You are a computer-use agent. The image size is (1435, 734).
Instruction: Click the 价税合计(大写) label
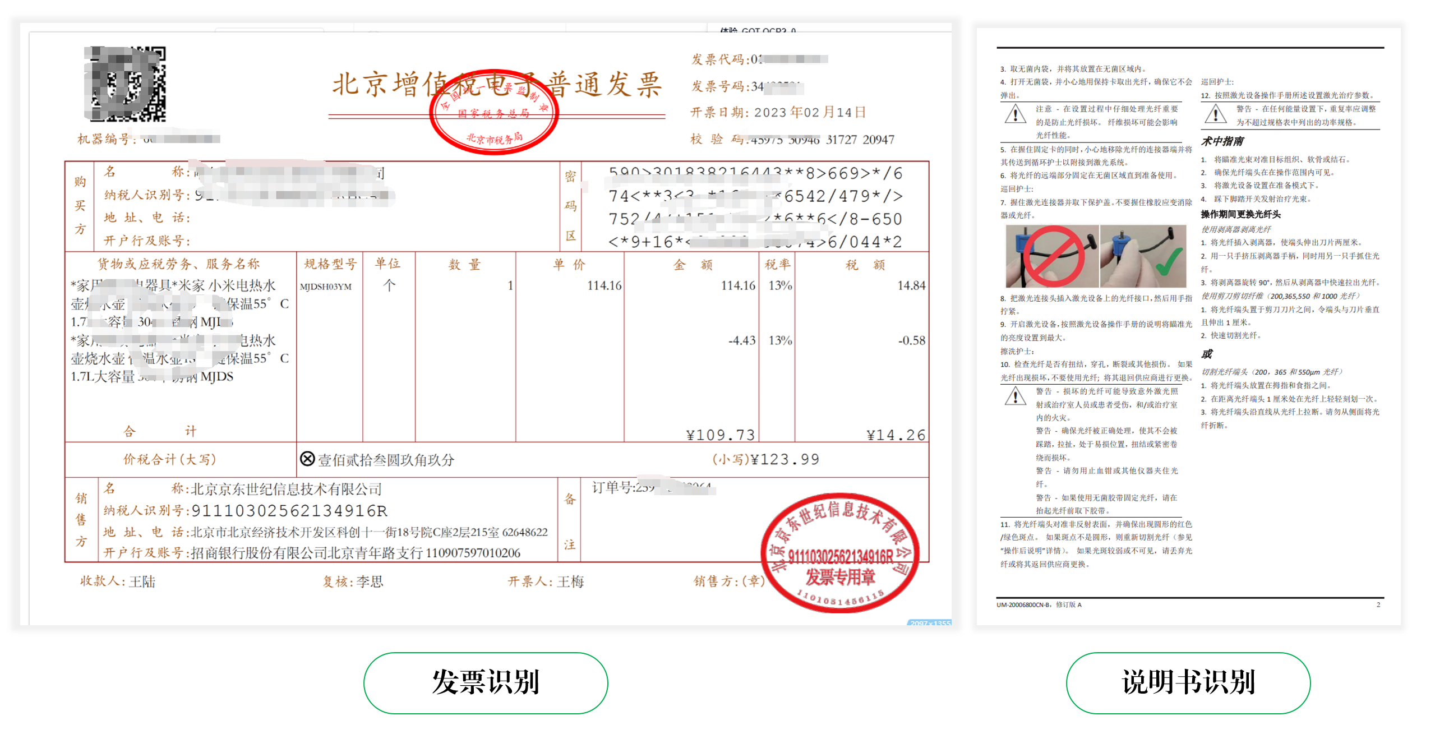tap(169, 459)
